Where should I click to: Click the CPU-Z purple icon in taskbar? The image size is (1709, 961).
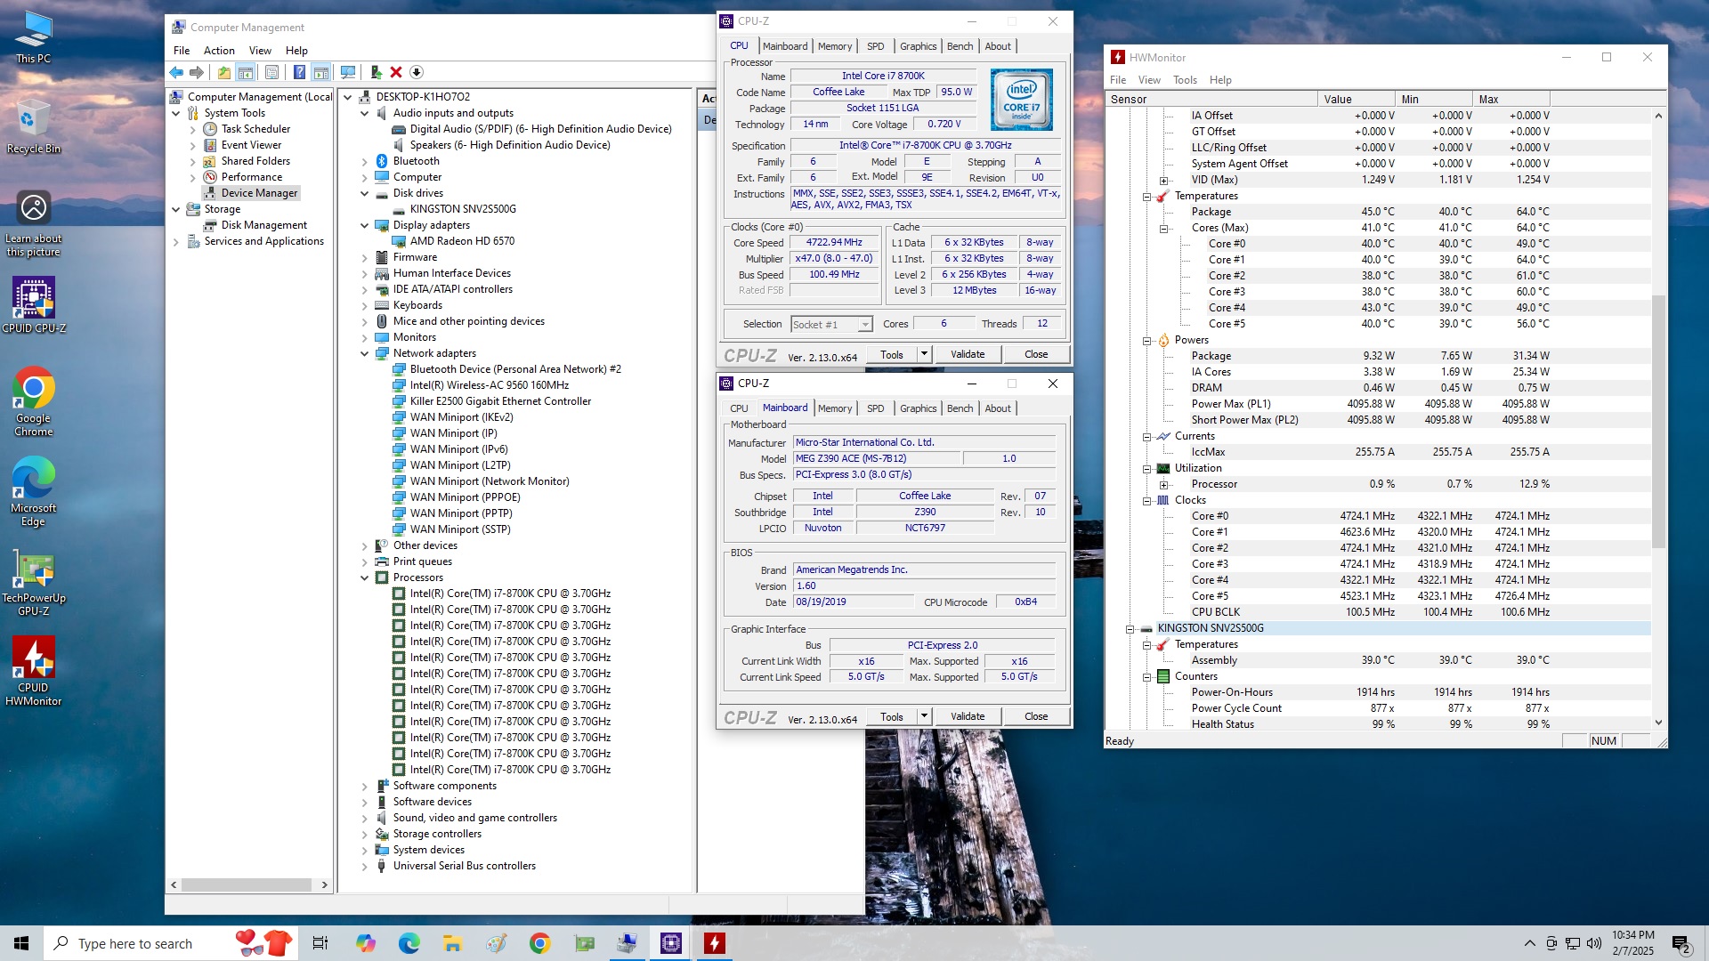pos(671,943)
